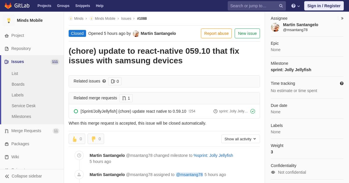Viewport: 349px width, 183px height.
Task: Click the 111 issues count badge
Action: [x=55, y=62]
